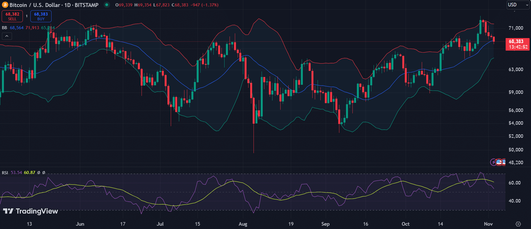The image size is (531, 229).
Task: Click the 54,000 price axis label
Action: pyautogui.click(x=516, y=123)
